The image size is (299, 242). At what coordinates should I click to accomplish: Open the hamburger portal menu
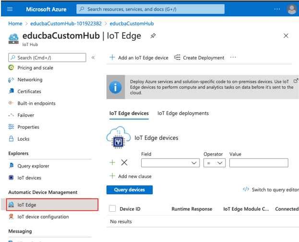tap(10, 9)
